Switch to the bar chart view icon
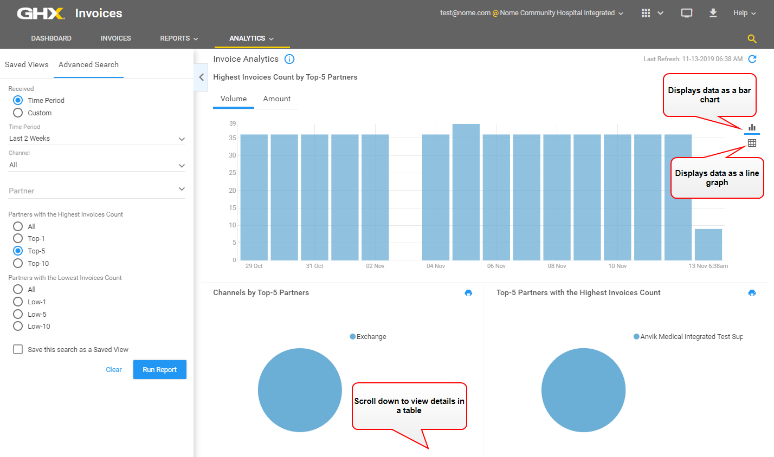This screenshot has height=457, width=774. pyautogui.click(x=752, y=128)
